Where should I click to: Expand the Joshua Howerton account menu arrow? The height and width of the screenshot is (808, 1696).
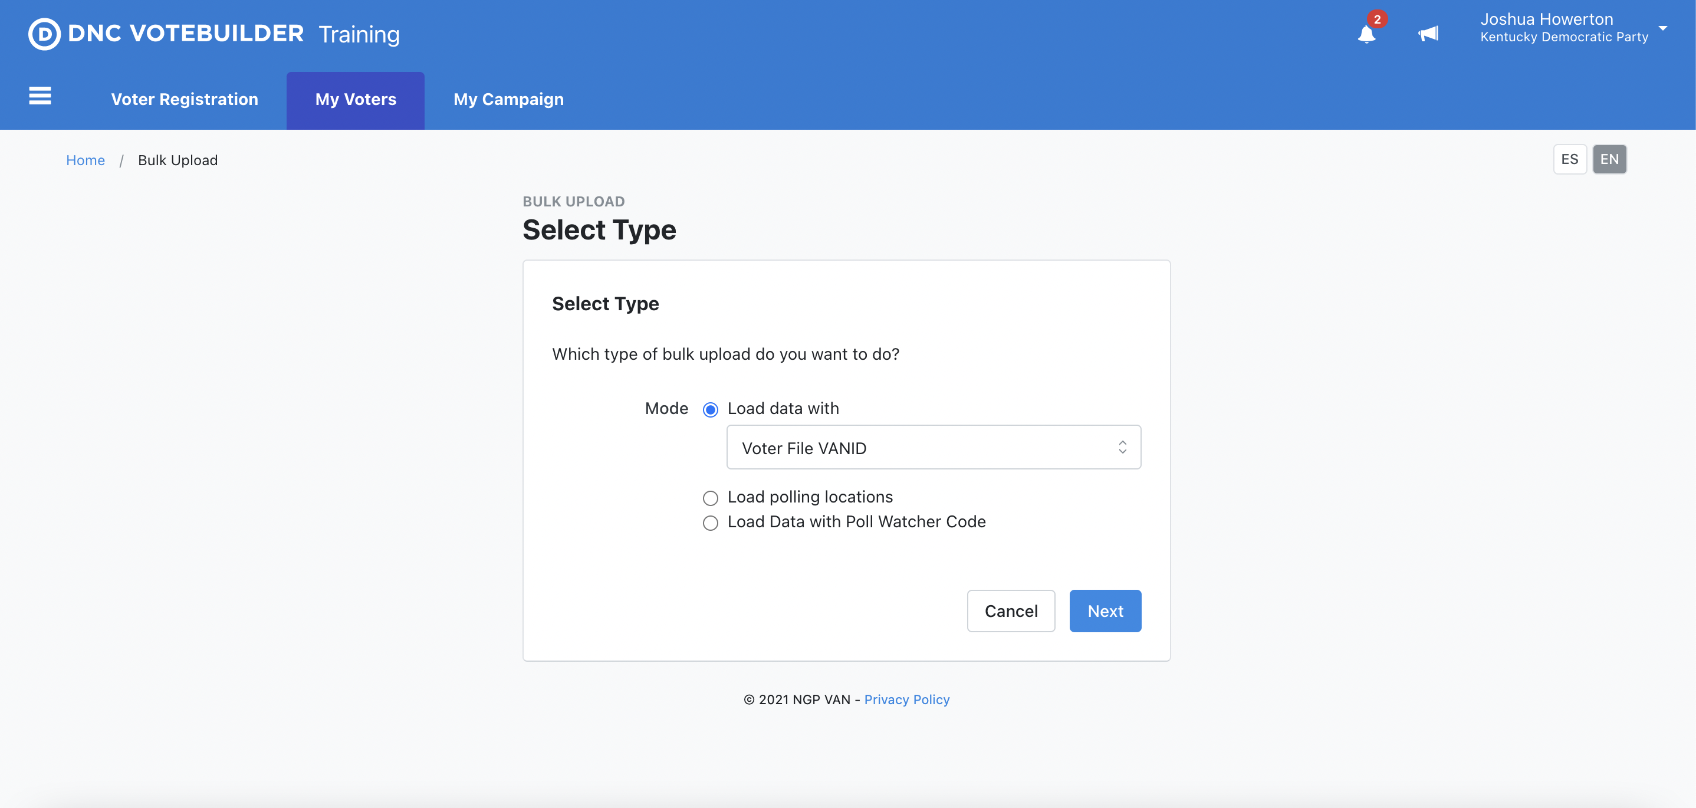click(x=1662, y=28)
